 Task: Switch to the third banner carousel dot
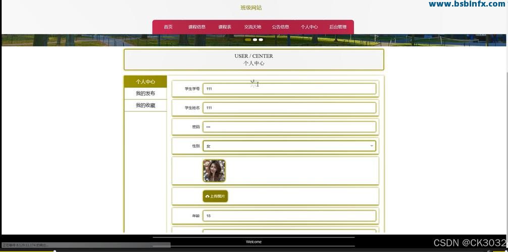261,39
